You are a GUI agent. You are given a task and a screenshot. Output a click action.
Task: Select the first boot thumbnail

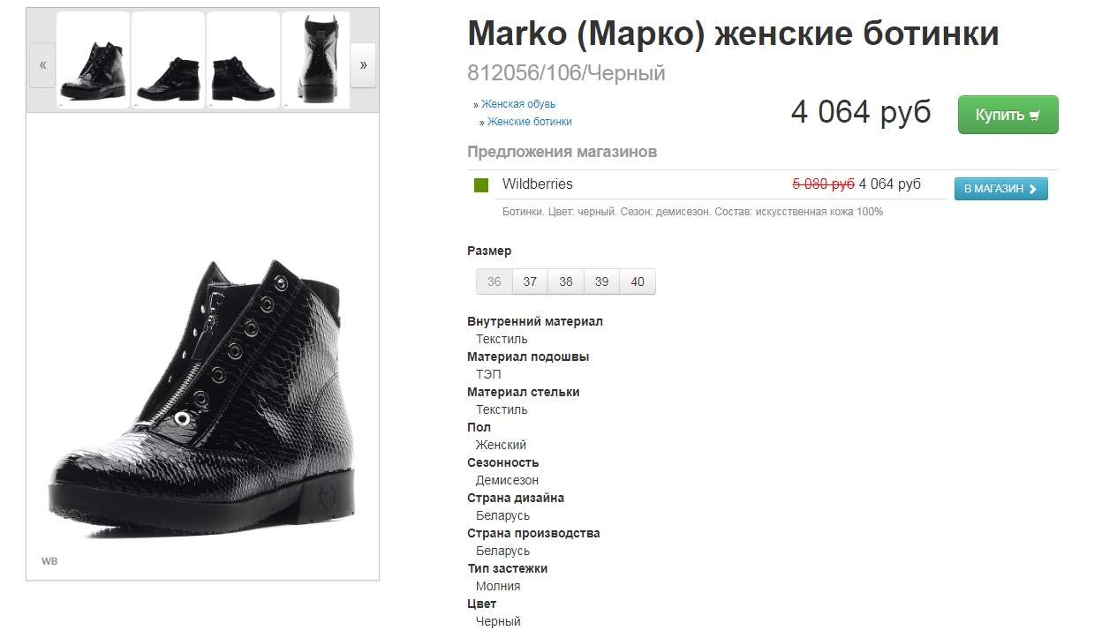coord(94,60)
